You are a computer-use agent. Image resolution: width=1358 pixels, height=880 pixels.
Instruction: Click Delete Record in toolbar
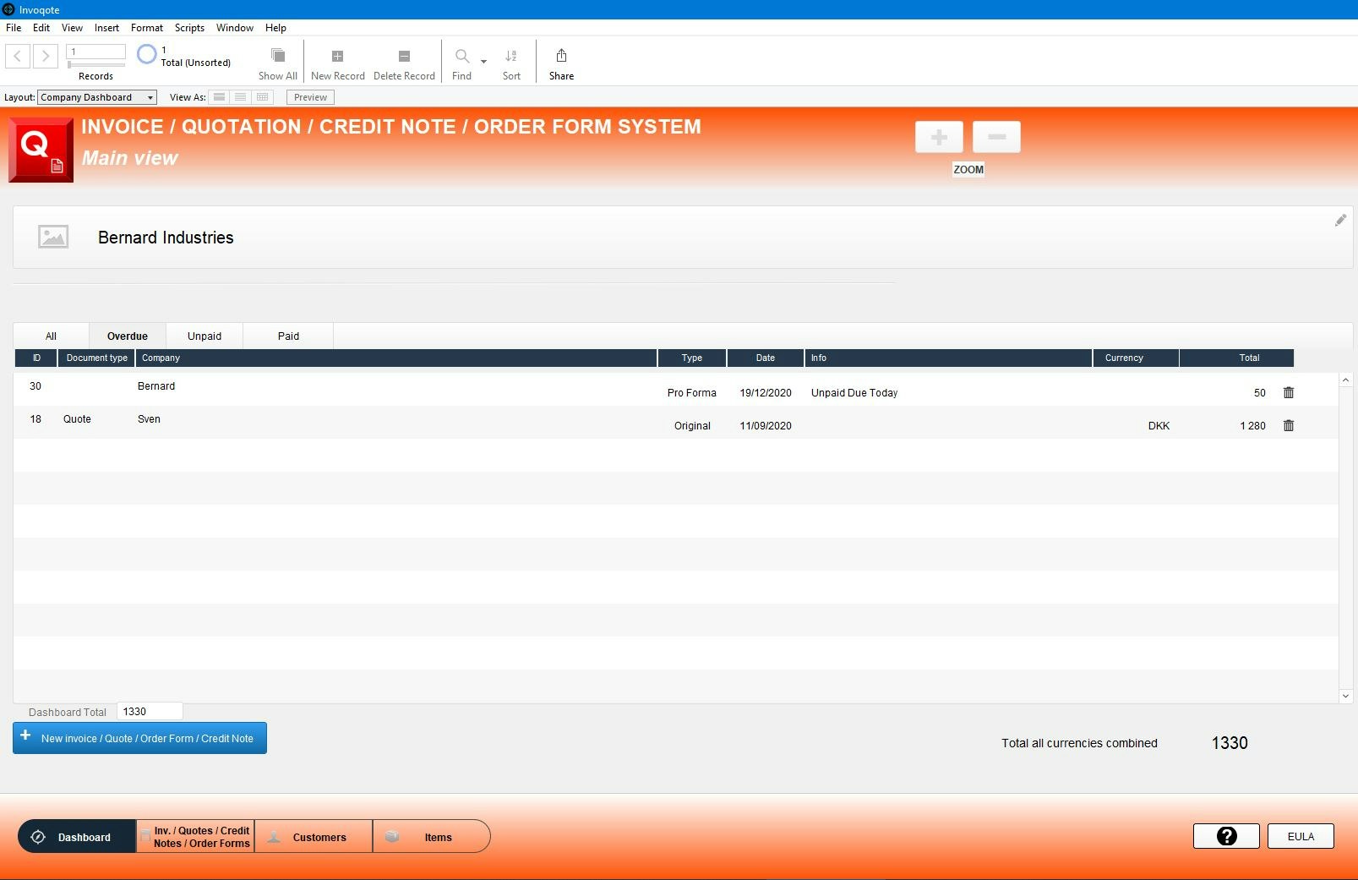(404, 63)
